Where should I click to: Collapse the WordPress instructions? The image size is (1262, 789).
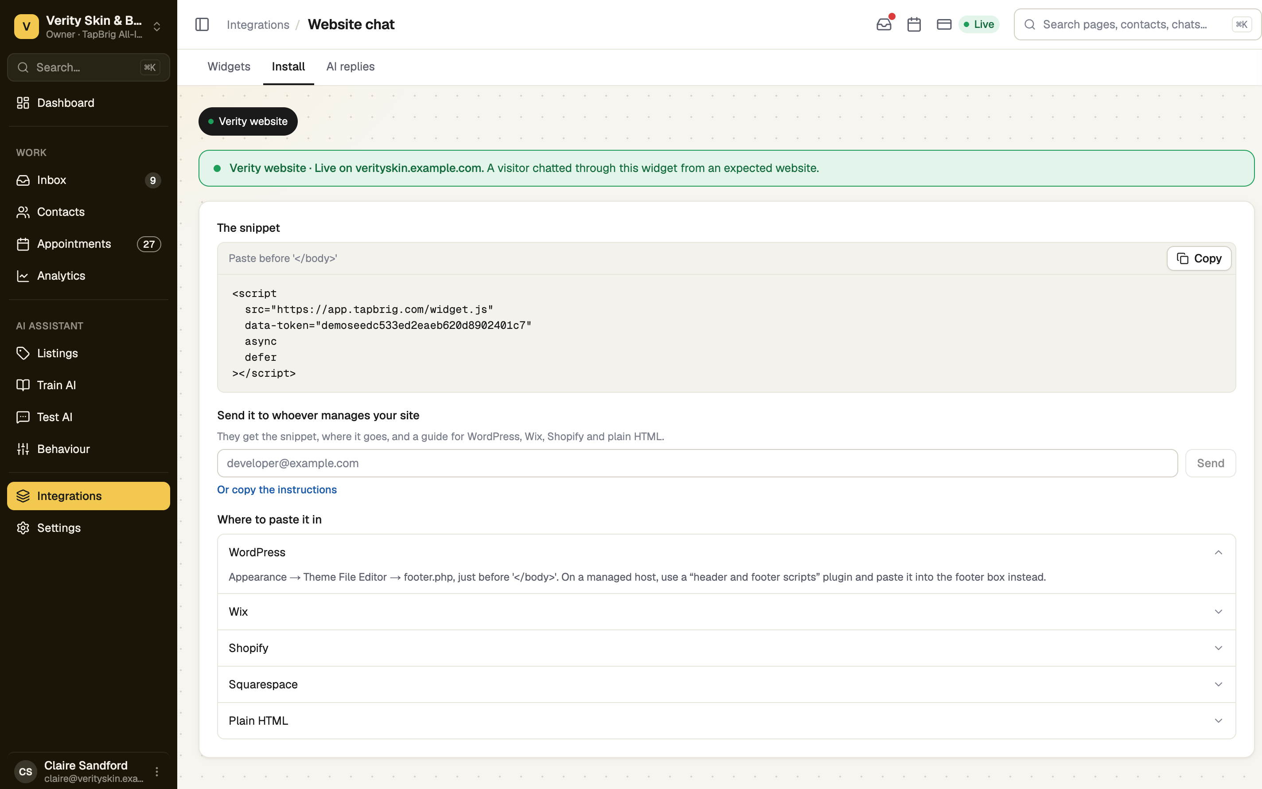726,552
